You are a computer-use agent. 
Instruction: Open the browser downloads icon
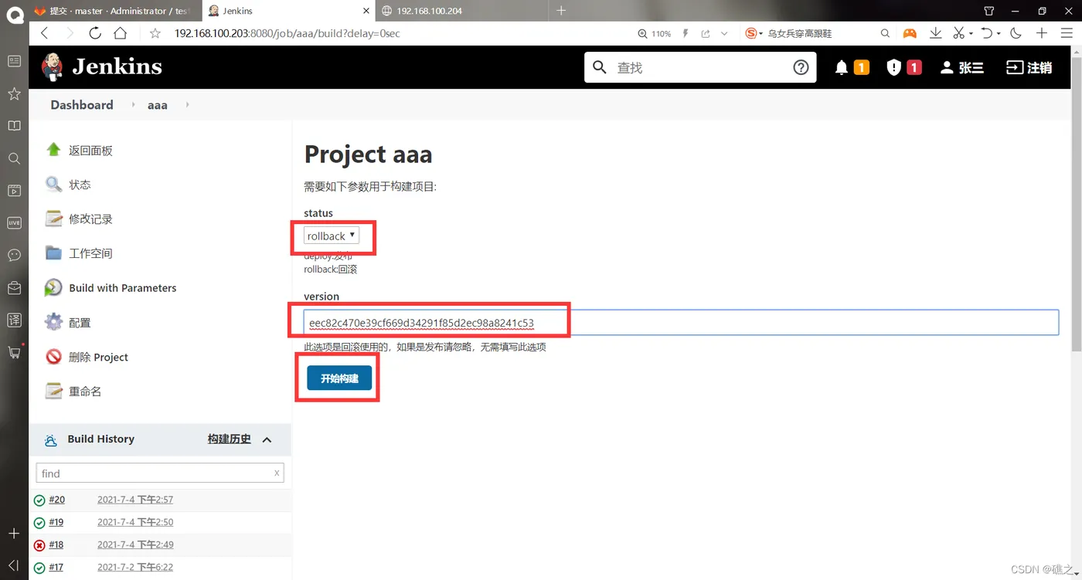coord(935,33)
